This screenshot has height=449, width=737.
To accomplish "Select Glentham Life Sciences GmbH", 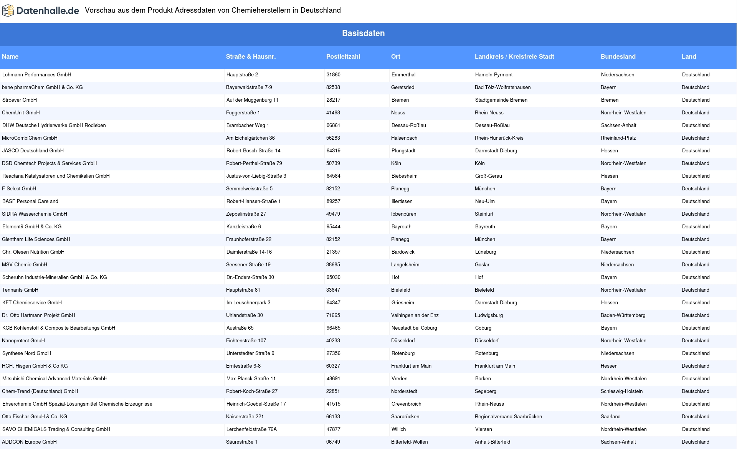I will 36,239.
